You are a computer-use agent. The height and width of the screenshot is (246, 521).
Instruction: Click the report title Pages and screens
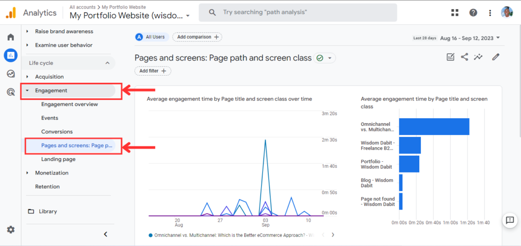tap(223, 58)
